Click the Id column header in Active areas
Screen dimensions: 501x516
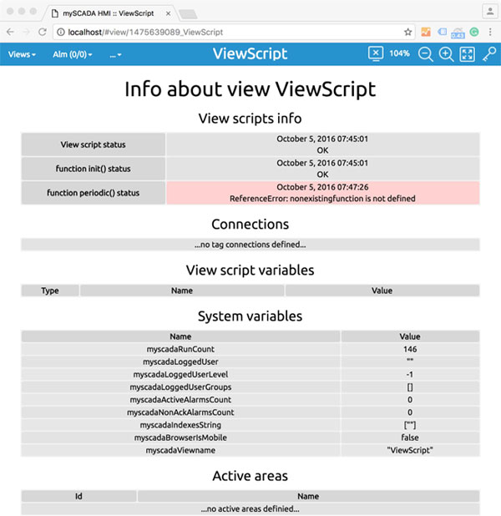[x=78, y=496]
